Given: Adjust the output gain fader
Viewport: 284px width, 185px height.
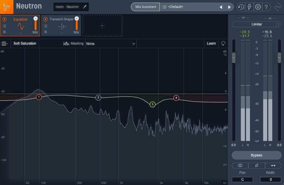Looking at the screenshot, I should click(279, 58).
